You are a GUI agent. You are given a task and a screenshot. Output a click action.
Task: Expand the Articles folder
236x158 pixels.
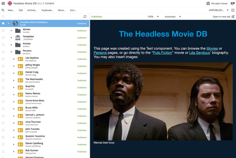point(11,45)
